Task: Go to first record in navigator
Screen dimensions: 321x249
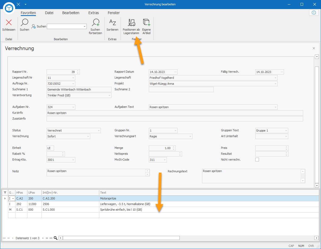Action: [4, 238]
